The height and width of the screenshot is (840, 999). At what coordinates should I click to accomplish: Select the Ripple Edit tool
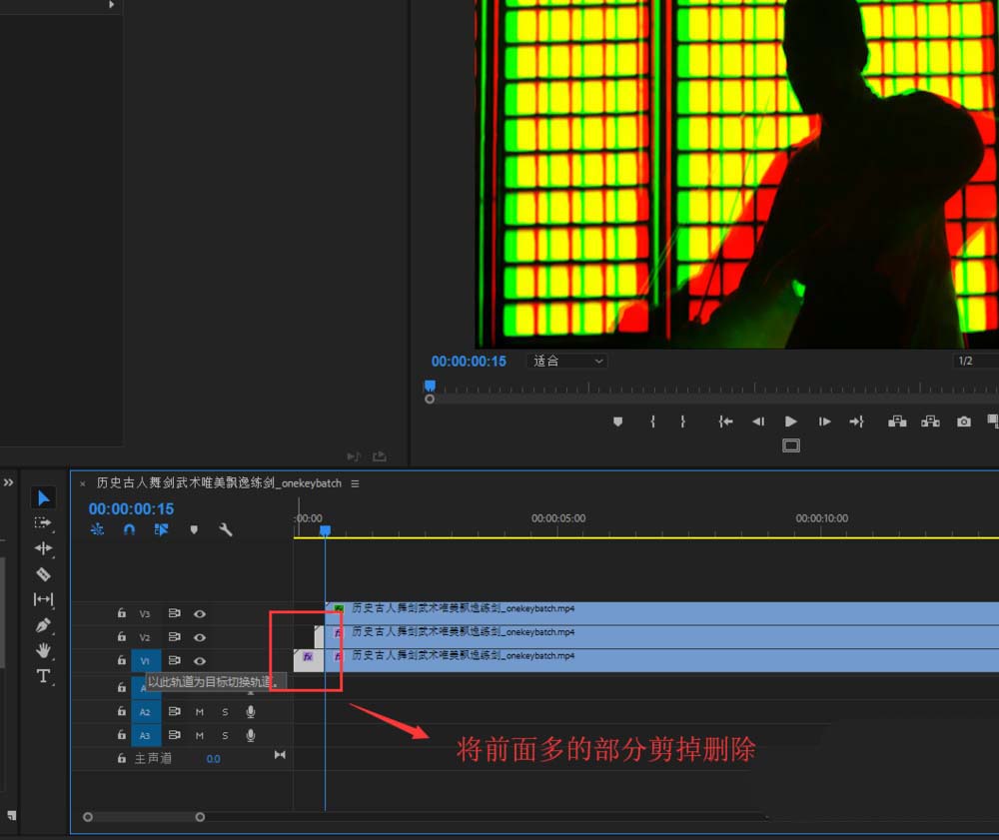click(43, 548)
